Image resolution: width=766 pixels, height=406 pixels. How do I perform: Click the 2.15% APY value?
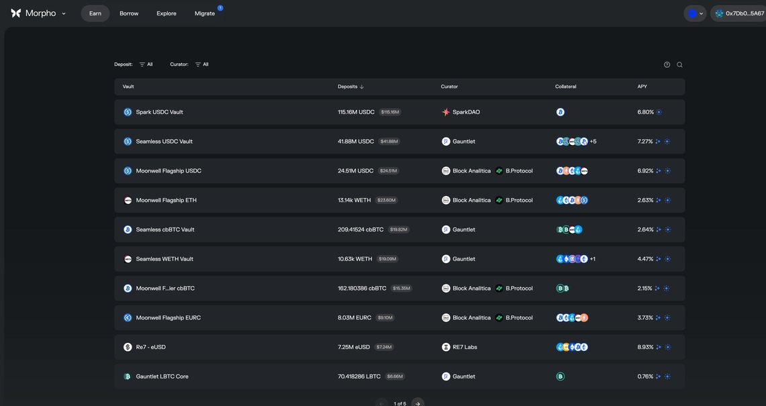click(x=645, y=288)
